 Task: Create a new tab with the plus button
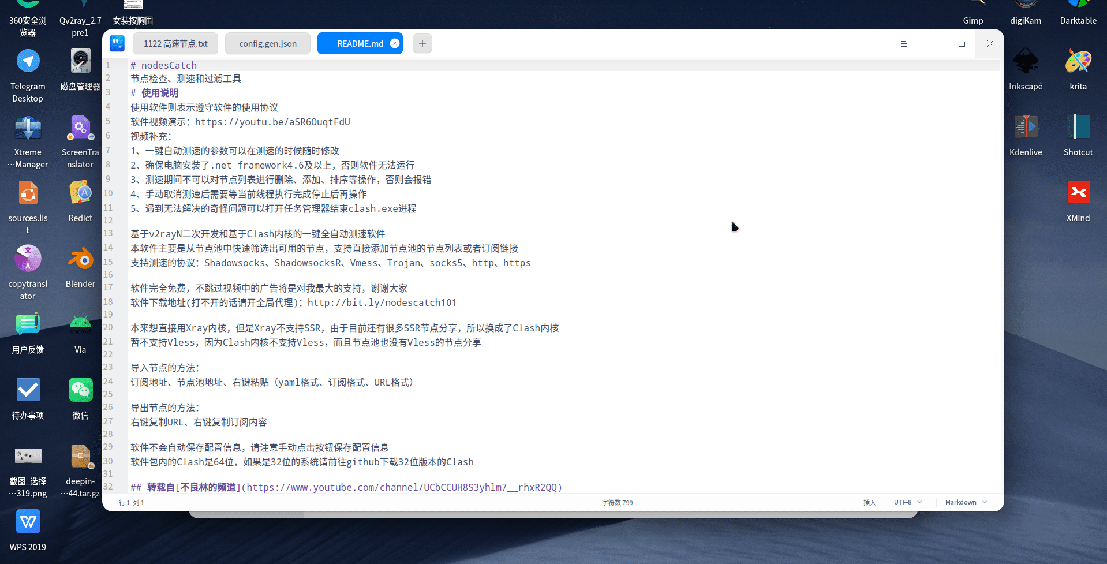(x=422, y=43)
